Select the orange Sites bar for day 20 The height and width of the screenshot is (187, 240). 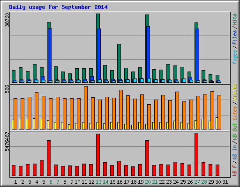coord(149,117)
